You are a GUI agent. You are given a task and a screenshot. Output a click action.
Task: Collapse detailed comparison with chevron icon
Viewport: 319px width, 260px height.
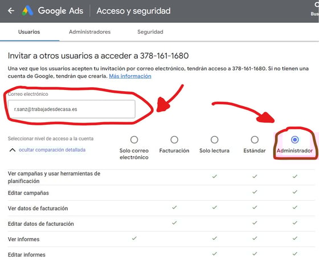point(13,150)
